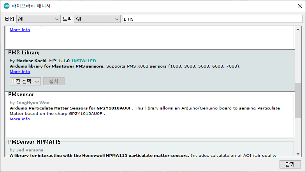
Task: Click the PMS Library description about Plantower sensors
Action: click(125, 66)
